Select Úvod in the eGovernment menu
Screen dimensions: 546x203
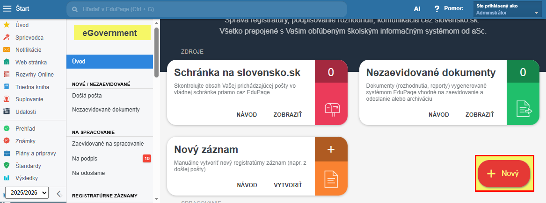109,61
